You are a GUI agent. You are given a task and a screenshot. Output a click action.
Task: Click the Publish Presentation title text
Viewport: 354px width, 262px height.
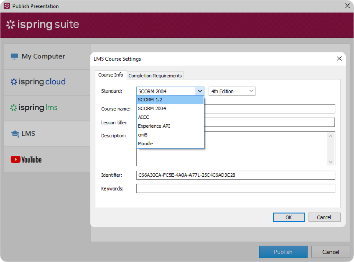36,6
